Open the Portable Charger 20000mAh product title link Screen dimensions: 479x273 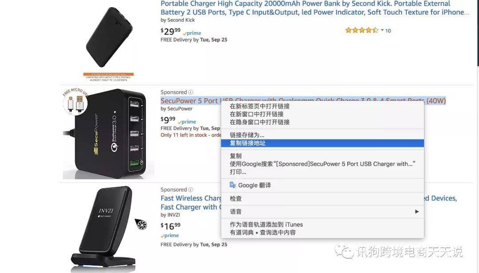314,8
